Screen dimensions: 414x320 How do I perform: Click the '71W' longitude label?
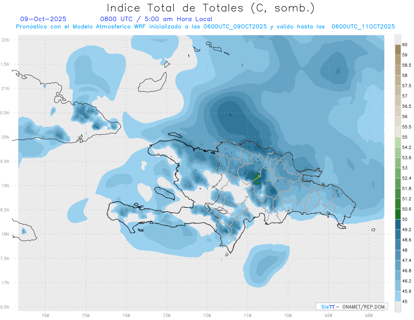[x=247, y=316]
